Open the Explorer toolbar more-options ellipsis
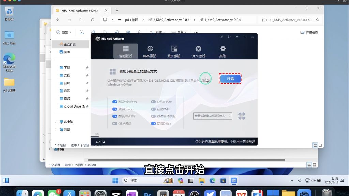 196,32
